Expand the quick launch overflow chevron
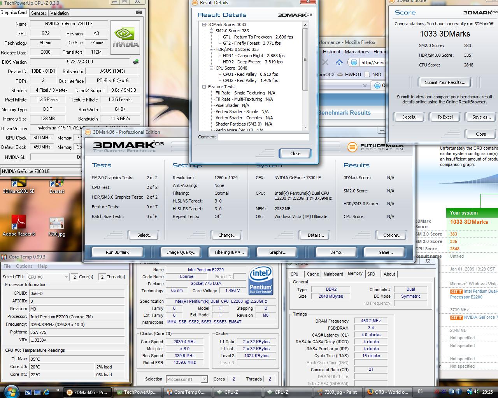The width and height of the screenshot is (498, 398). [x=58, y=390]
